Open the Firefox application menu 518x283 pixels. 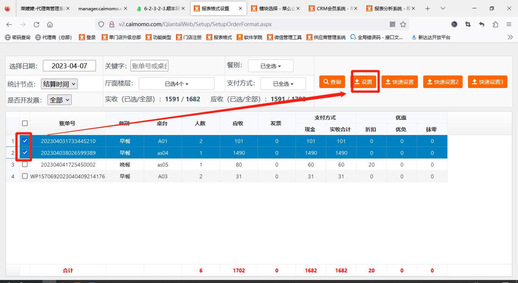pyautogui.click(x=509, y=24)
